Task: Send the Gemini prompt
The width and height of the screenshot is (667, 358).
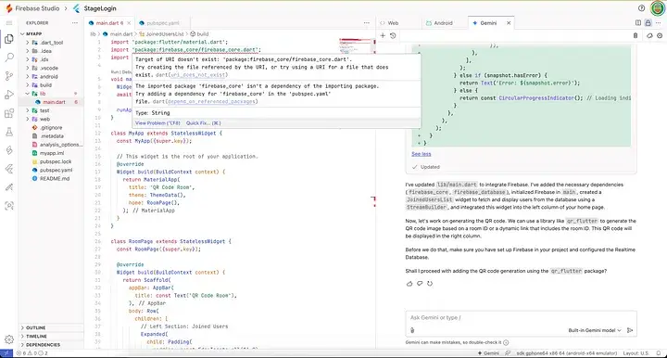Action: [x=630, y=330]
